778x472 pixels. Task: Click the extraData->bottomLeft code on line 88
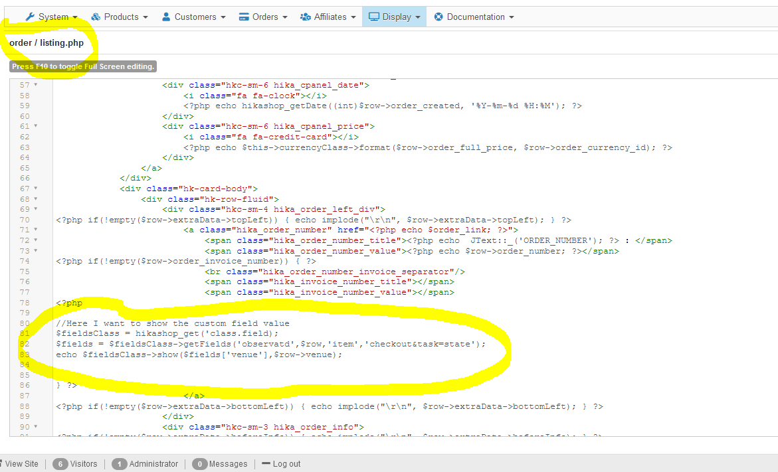[330, 406]
